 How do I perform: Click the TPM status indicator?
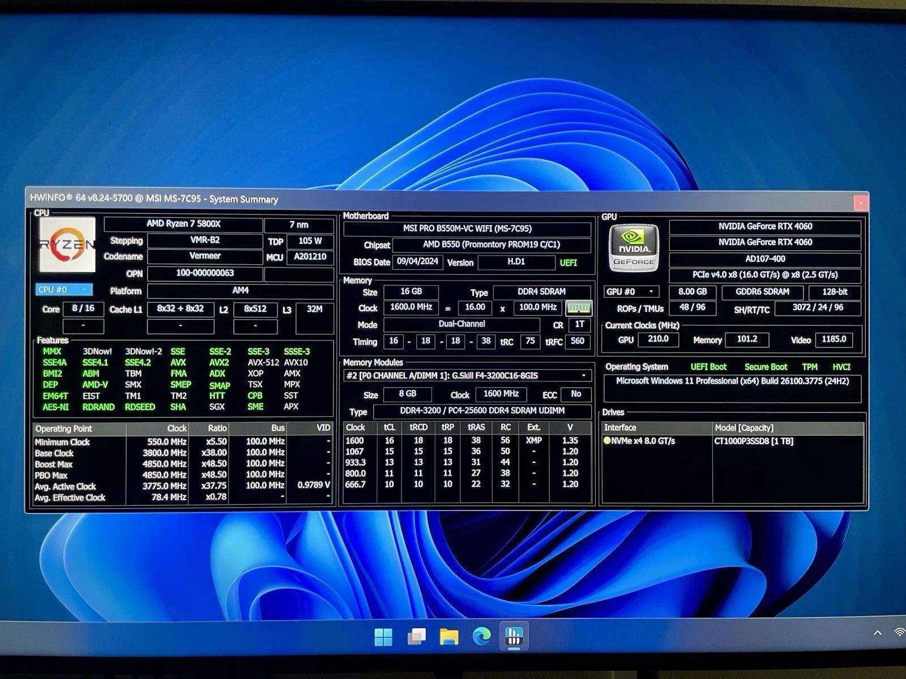810,367
